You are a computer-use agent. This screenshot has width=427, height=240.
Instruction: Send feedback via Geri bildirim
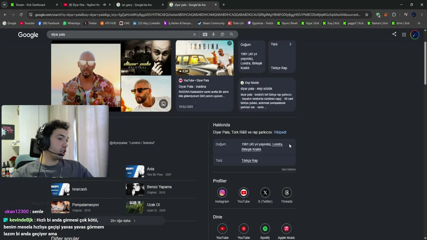click(x=289, y=169)
